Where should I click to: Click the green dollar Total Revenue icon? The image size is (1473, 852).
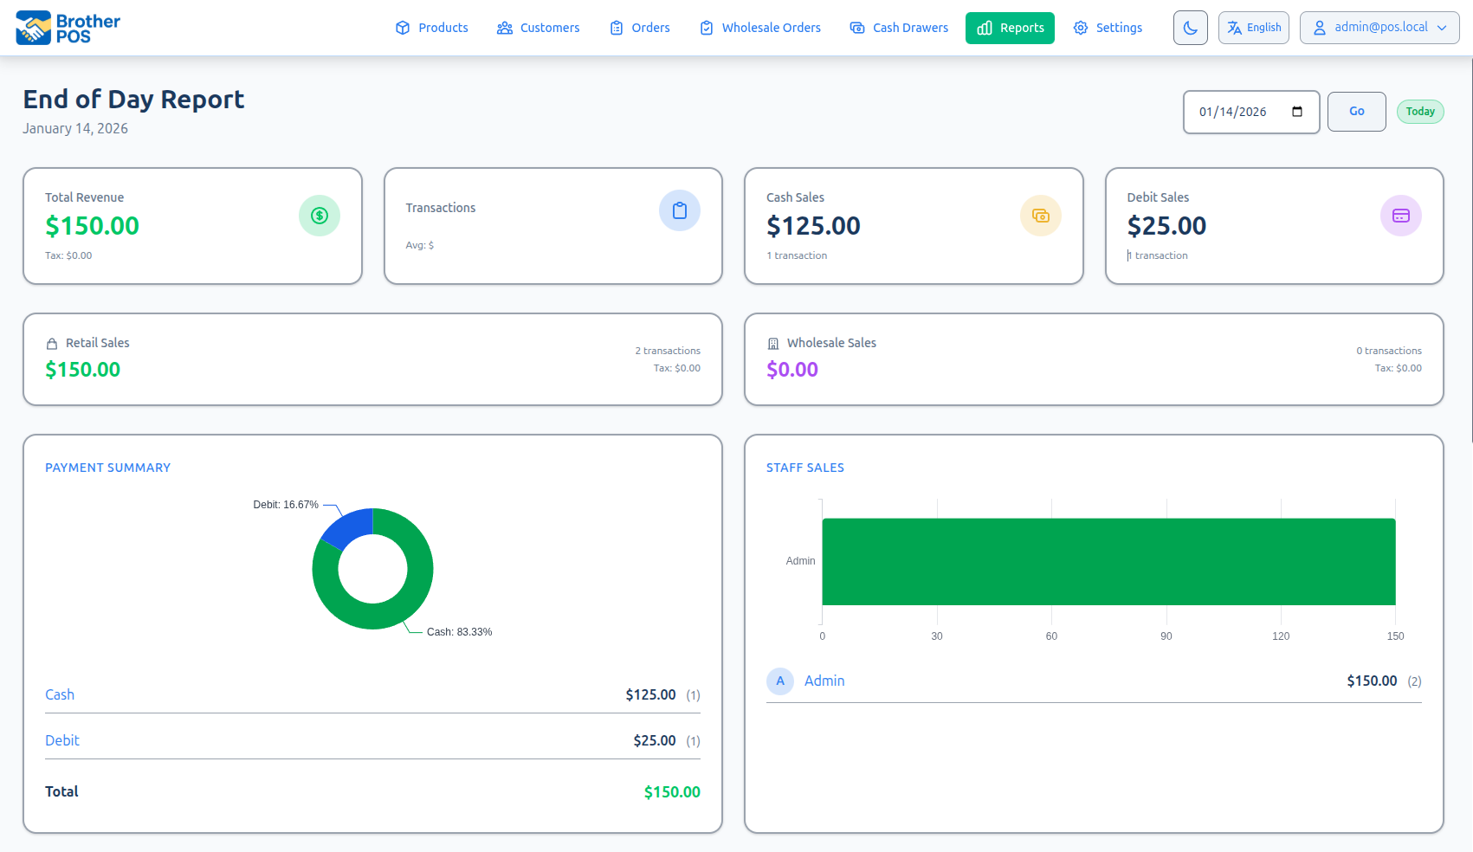320,216
